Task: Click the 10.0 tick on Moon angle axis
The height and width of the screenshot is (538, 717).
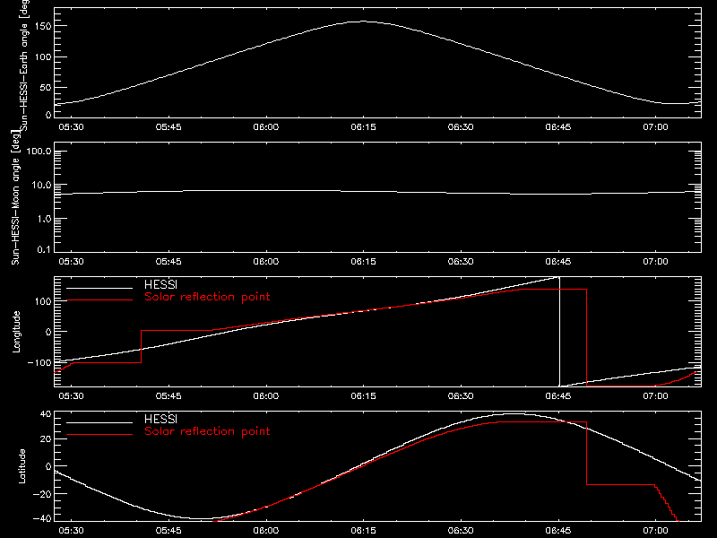Action: tap(41, 186)
